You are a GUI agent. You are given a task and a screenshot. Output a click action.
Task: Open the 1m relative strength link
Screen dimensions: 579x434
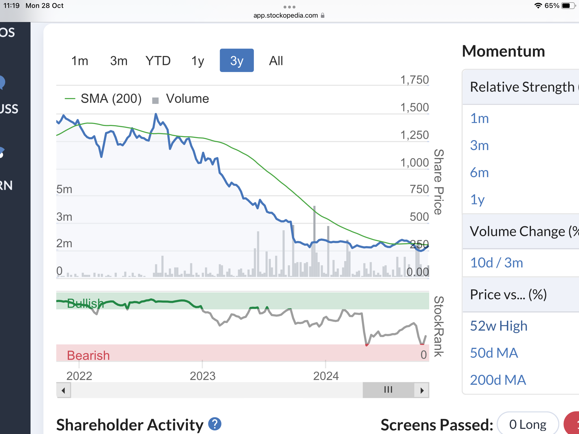click(x=479, y=118)
